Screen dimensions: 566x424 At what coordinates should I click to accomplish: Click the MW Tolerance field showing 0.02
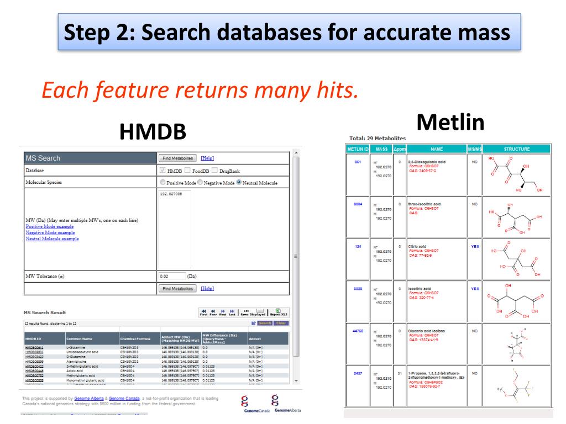click(172, 276)
